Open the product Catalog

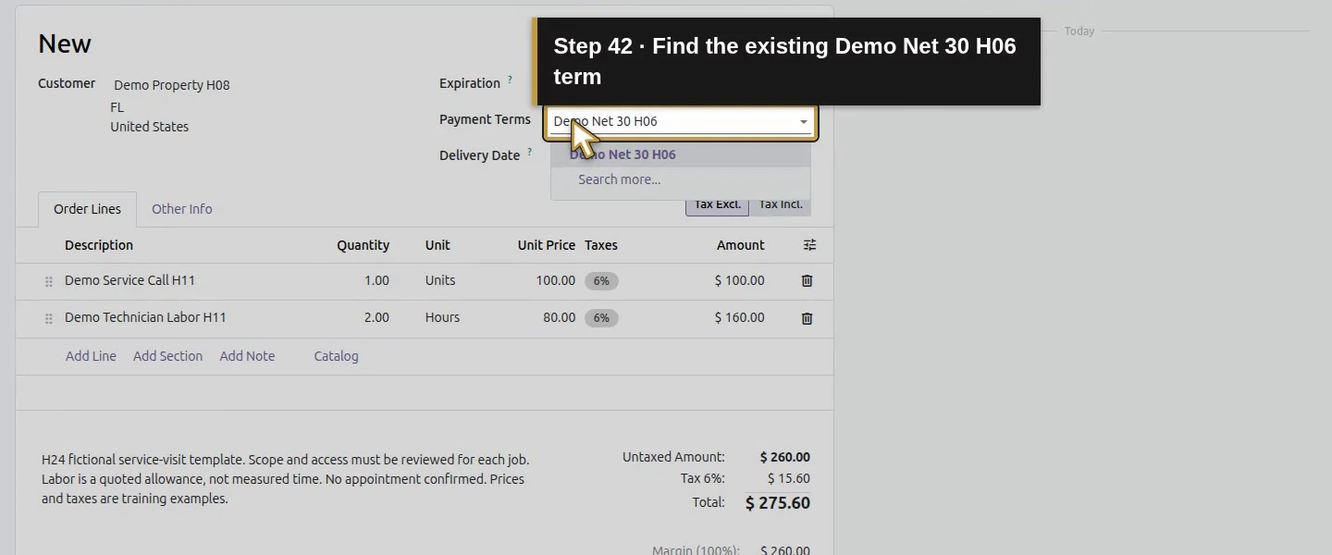point(336,356)
